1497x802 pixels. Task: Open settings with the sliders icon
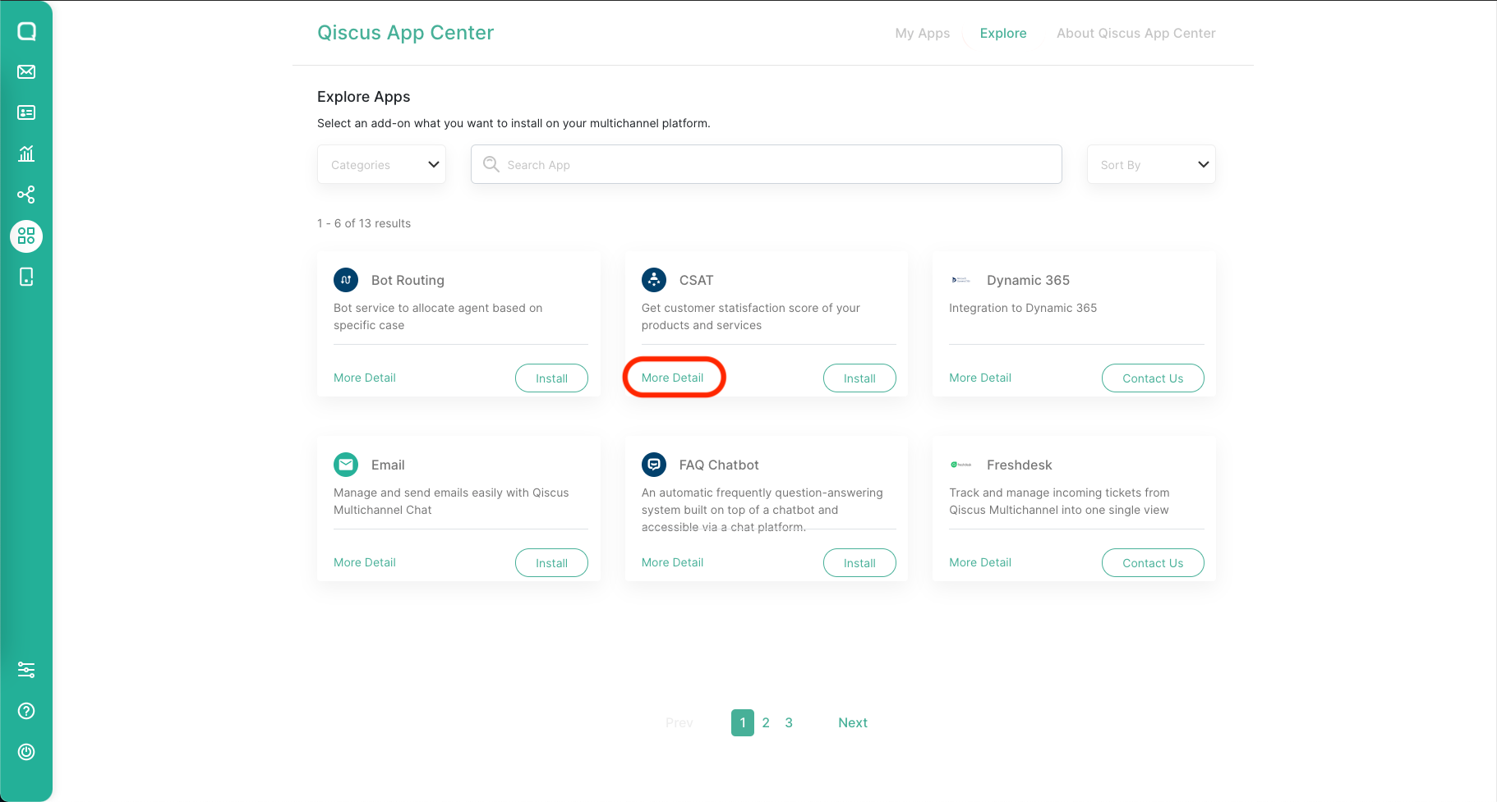[x=26, y=670]
